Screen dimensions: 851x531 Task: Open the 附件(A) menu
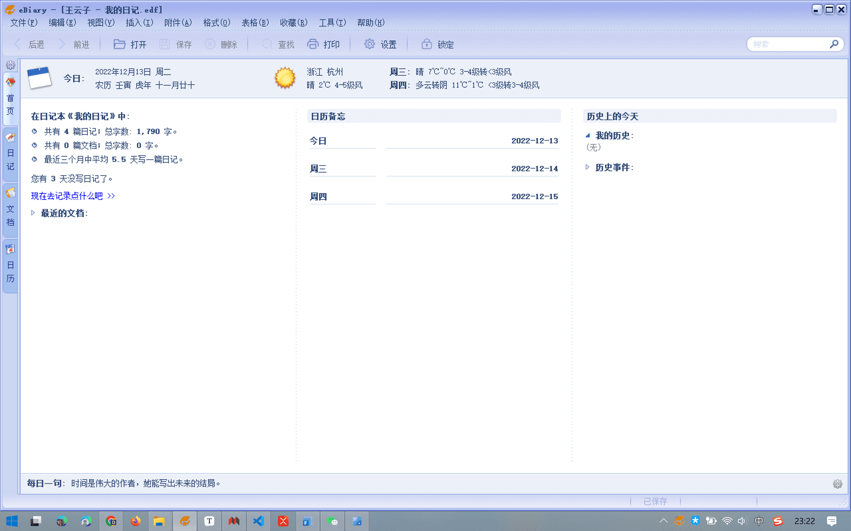(178, 23)
